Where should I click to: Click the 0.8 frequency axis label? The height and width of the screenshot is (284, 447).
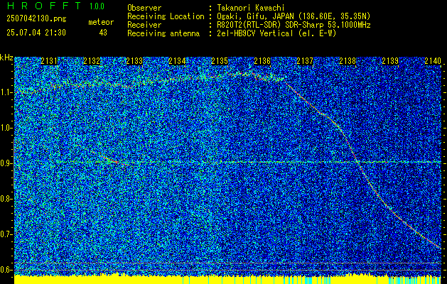(x=6, y=199)
